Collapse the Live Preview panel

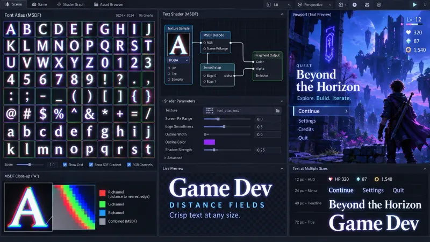click(282, 168)
